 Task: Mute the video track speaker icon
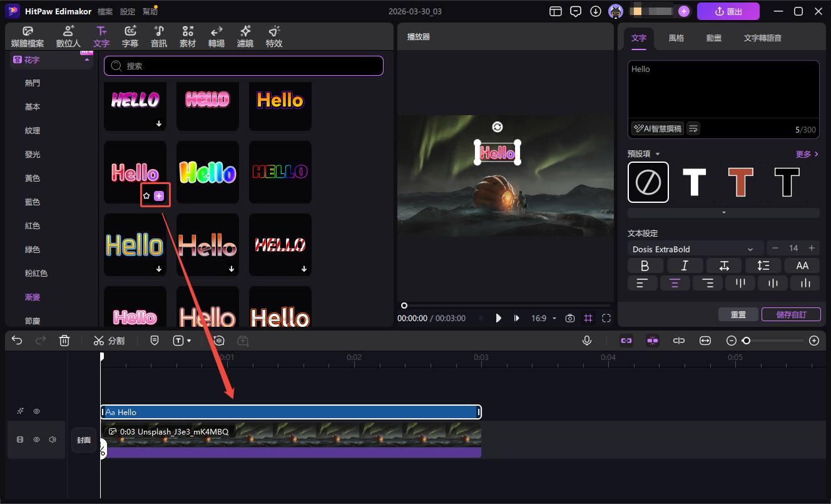point(53,440)
